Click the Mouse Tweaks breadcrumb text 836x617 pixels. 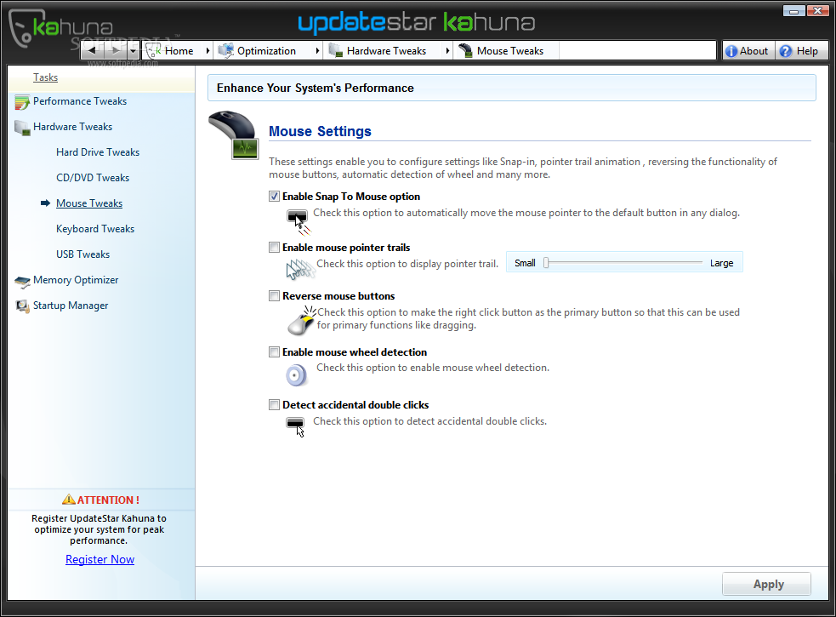[x=510, y=51]
